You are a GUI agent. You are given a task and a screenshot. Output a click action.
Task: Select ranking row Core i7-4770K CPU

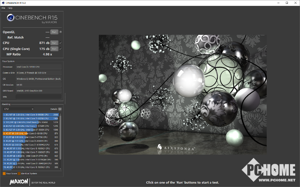click(x=31, y=137)
